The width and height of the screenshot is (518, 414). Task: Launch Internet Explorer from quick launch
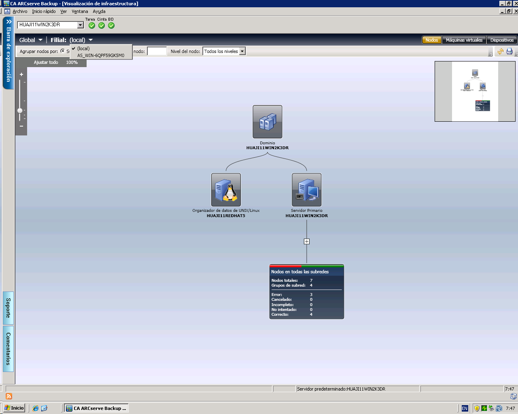click(36, 408)
